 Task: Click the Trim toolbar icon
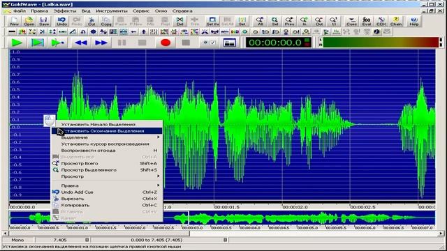[x=195, y=22]
